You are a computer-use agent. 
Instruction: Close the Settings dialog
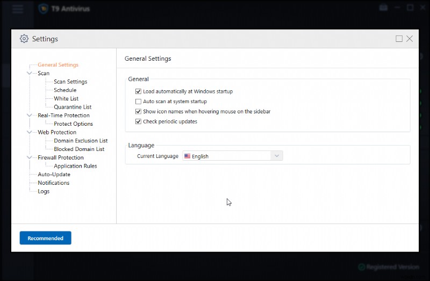tap(410, 39)
